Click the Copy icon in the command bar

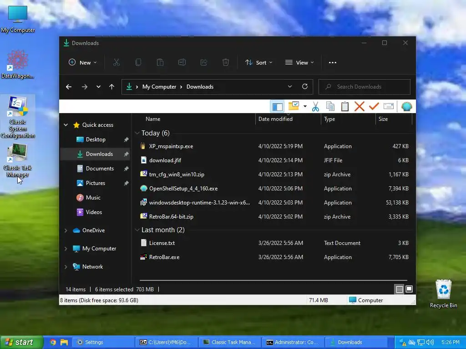pyautogui.click(x=138, y=62)
